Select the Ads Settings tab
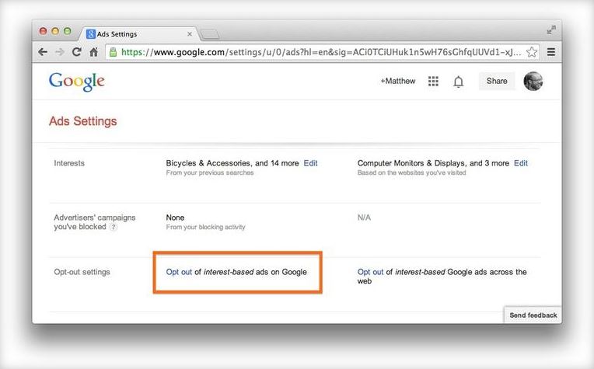594x369 pixels. pos(138,34)
